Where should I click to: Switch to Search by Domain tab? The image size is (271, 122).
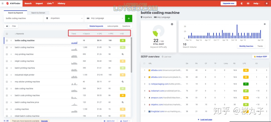pyautogui.click(x=38, y=13)
